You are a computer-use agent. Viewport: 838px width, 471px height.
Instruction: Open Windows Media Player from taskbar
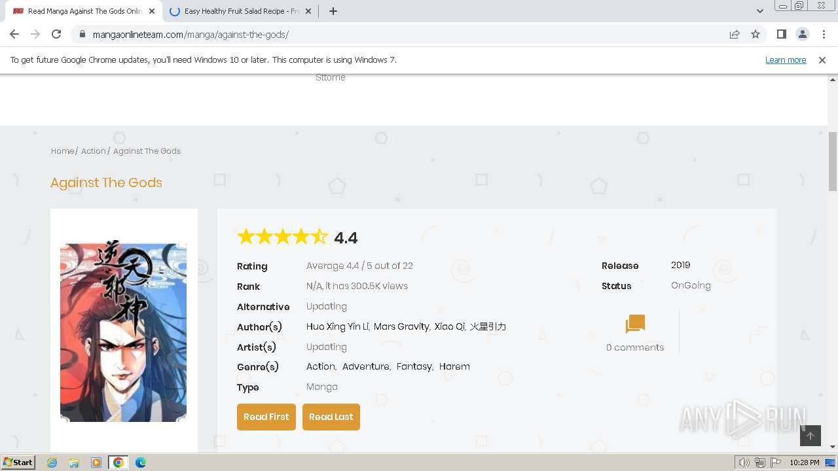point(96,462)
